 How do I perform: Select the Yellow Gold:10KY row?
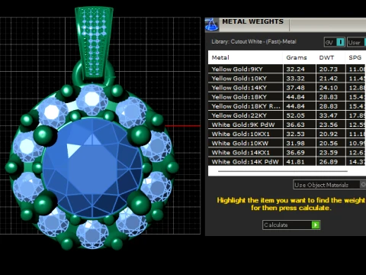click(x=287, y=79)
